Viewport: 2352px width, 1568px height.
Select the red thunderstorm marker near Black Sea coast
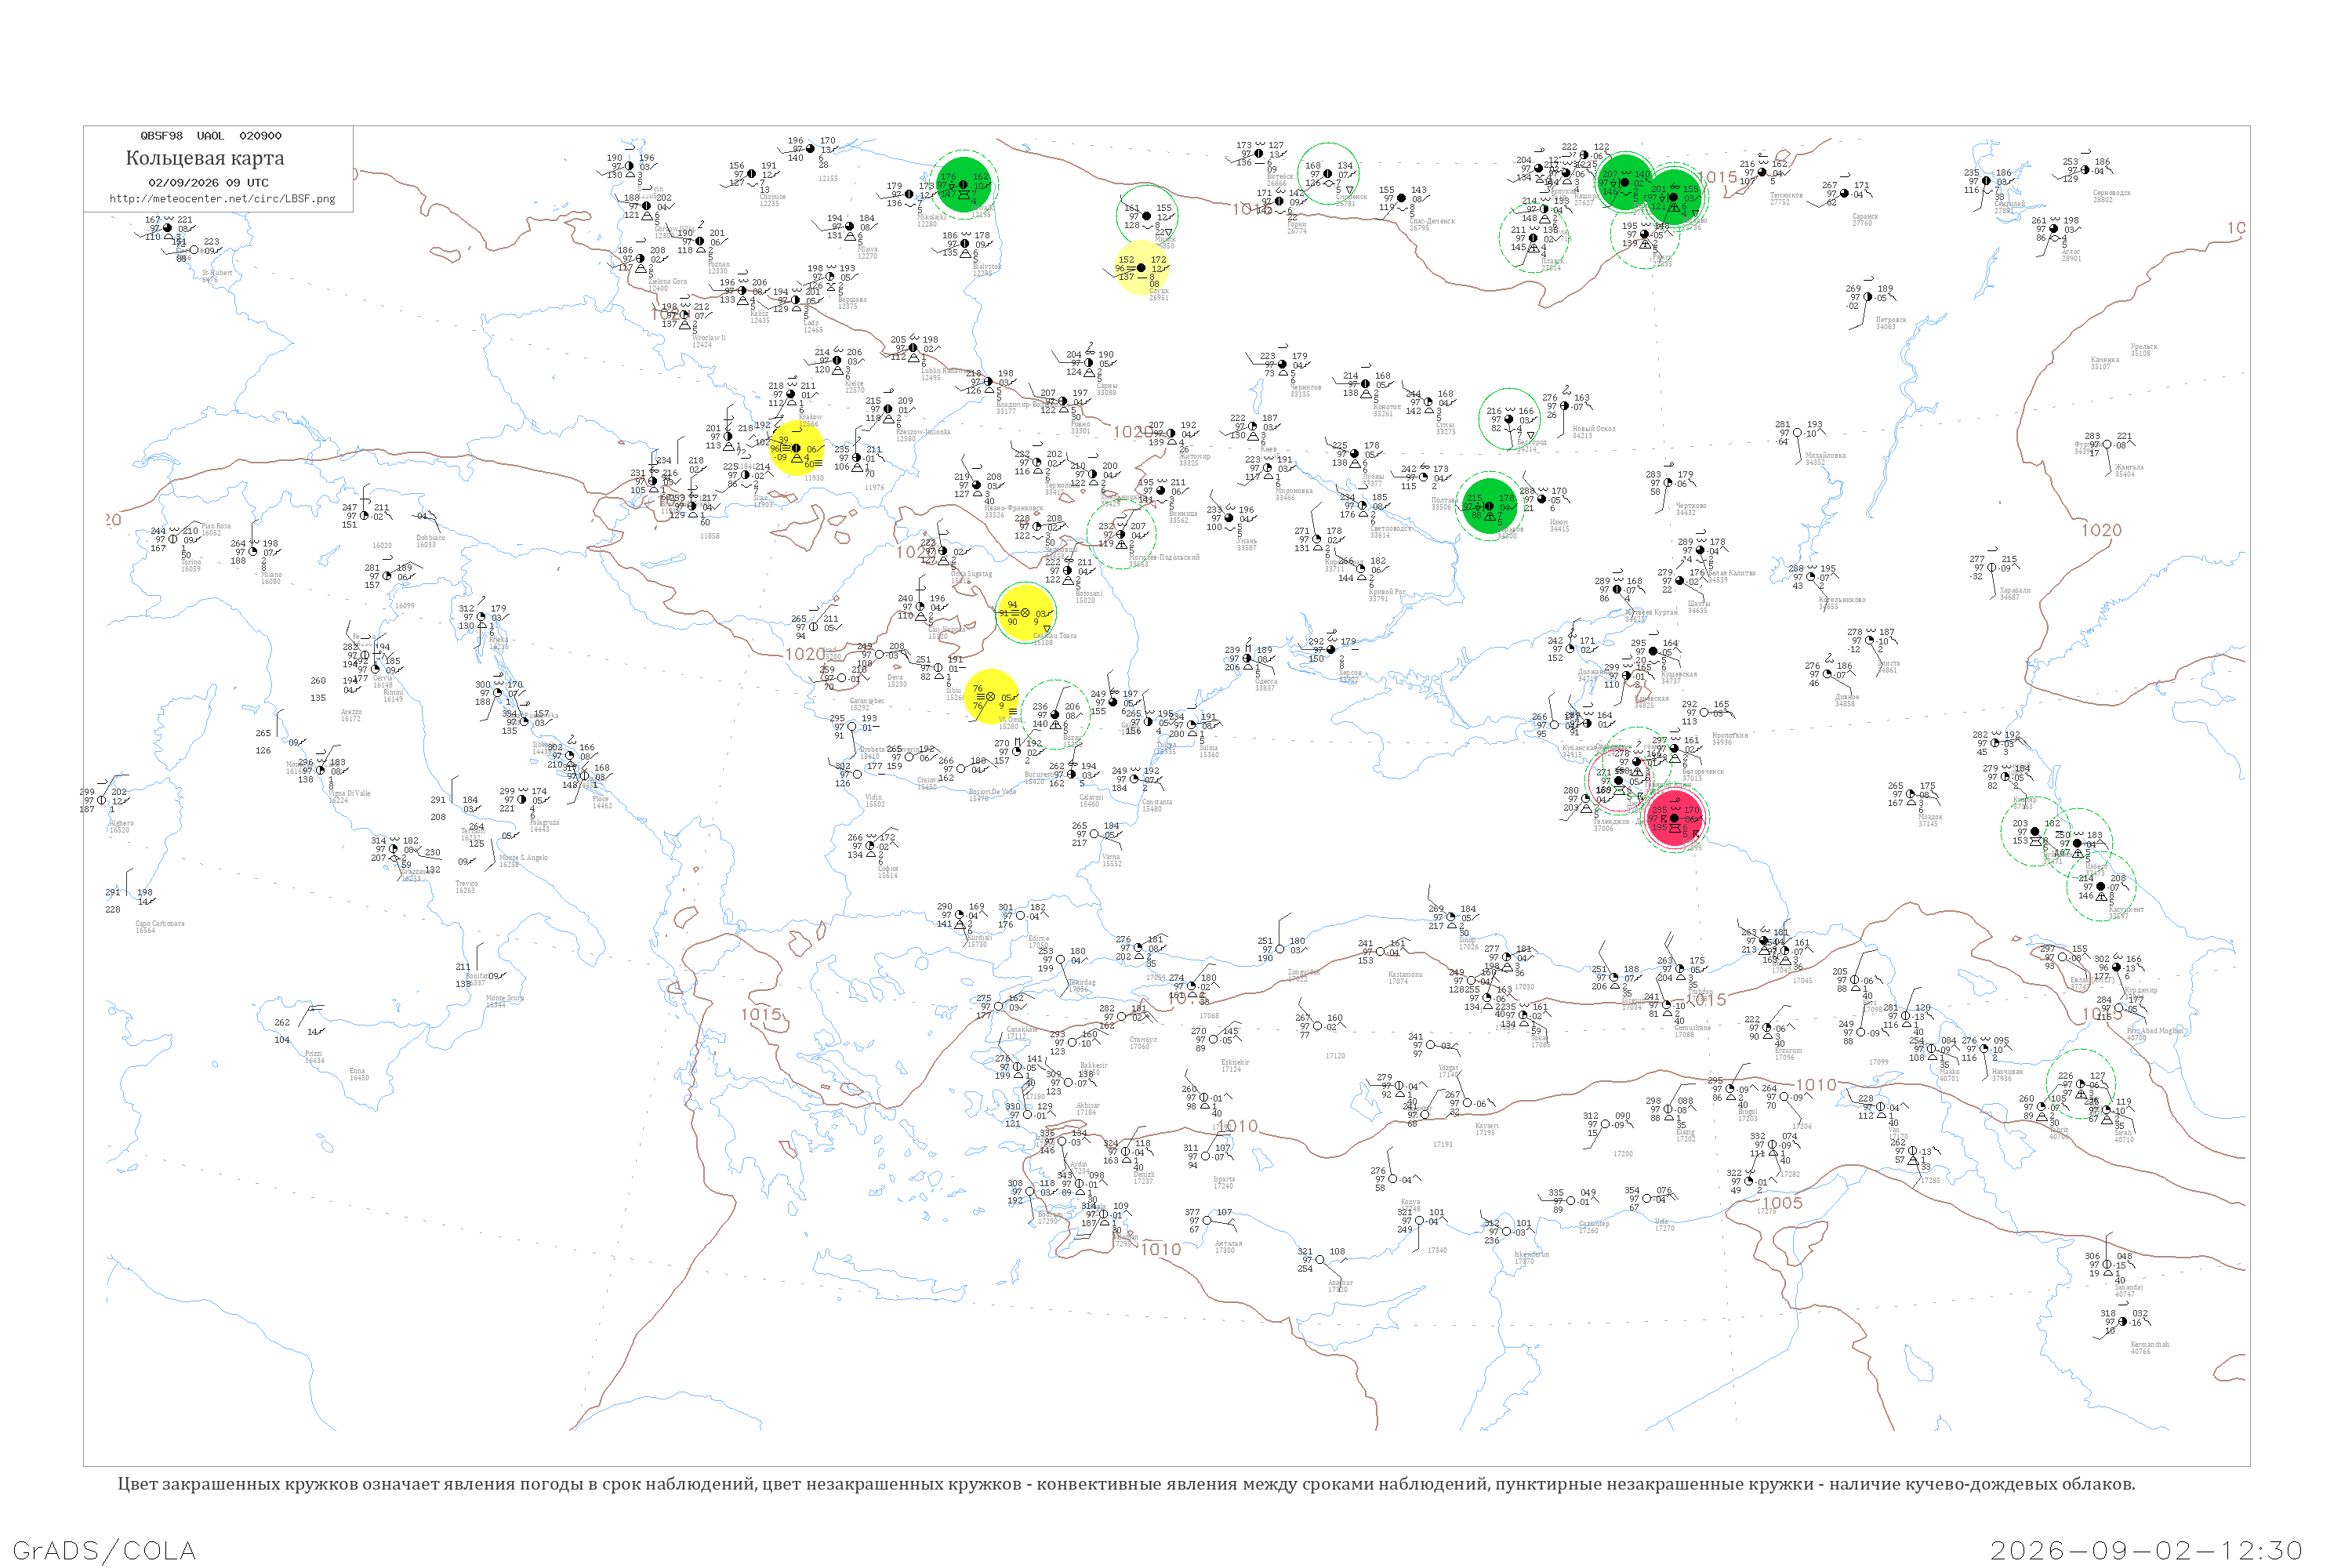[1675, 819]
